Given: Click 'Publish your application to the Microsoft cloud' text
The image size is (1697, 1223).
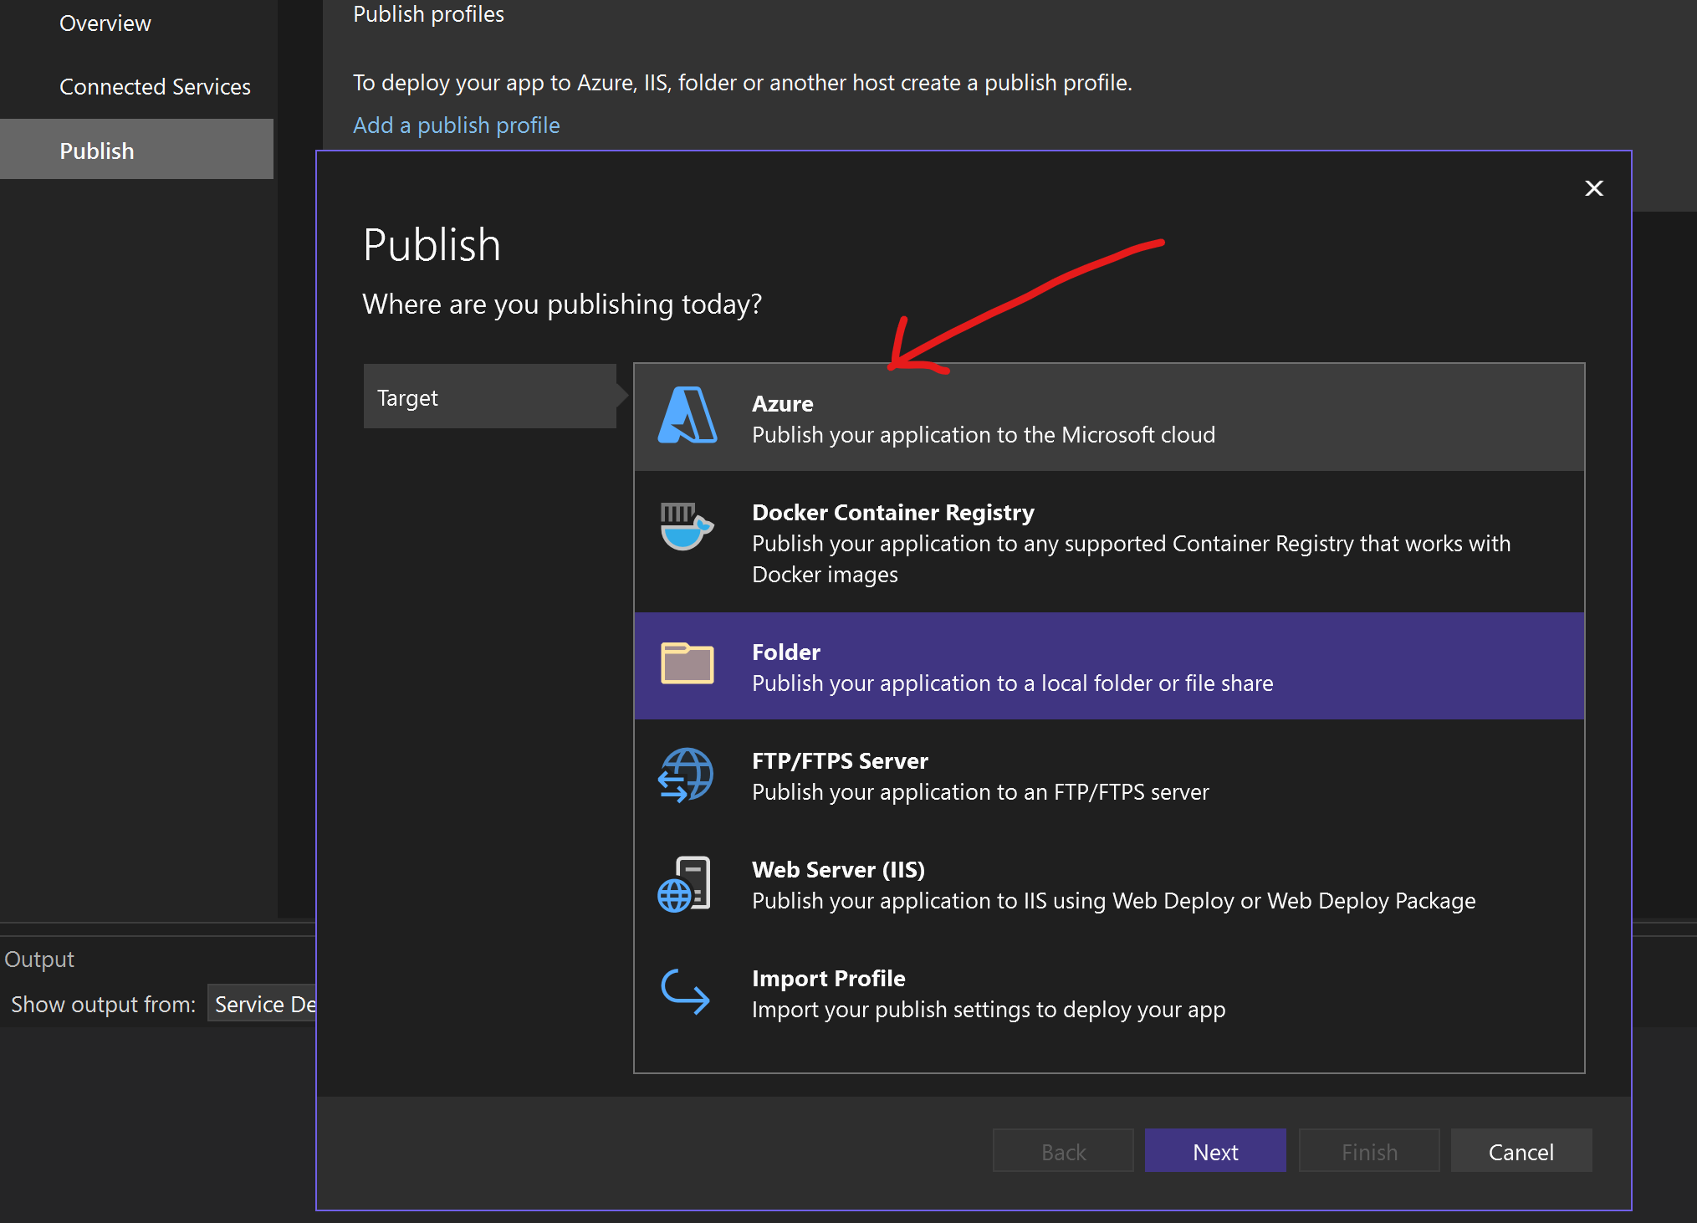Looking at the screenshot, I should point(984,434).
